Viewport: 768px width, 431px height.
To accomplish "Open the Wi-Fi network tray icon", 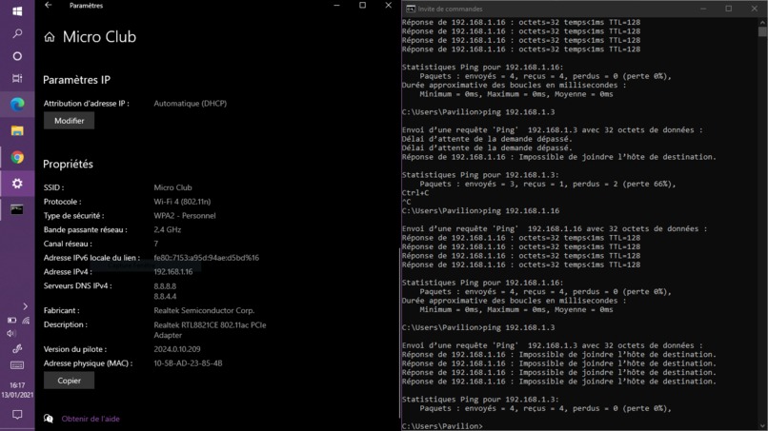I will pos(26,321).
